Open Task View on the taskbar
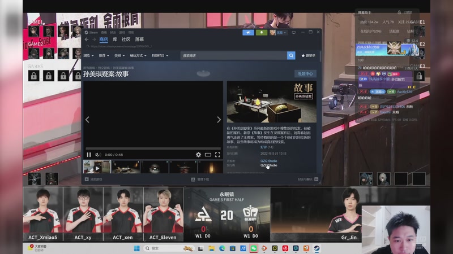 pyautogui.click(x=200, y=248)
